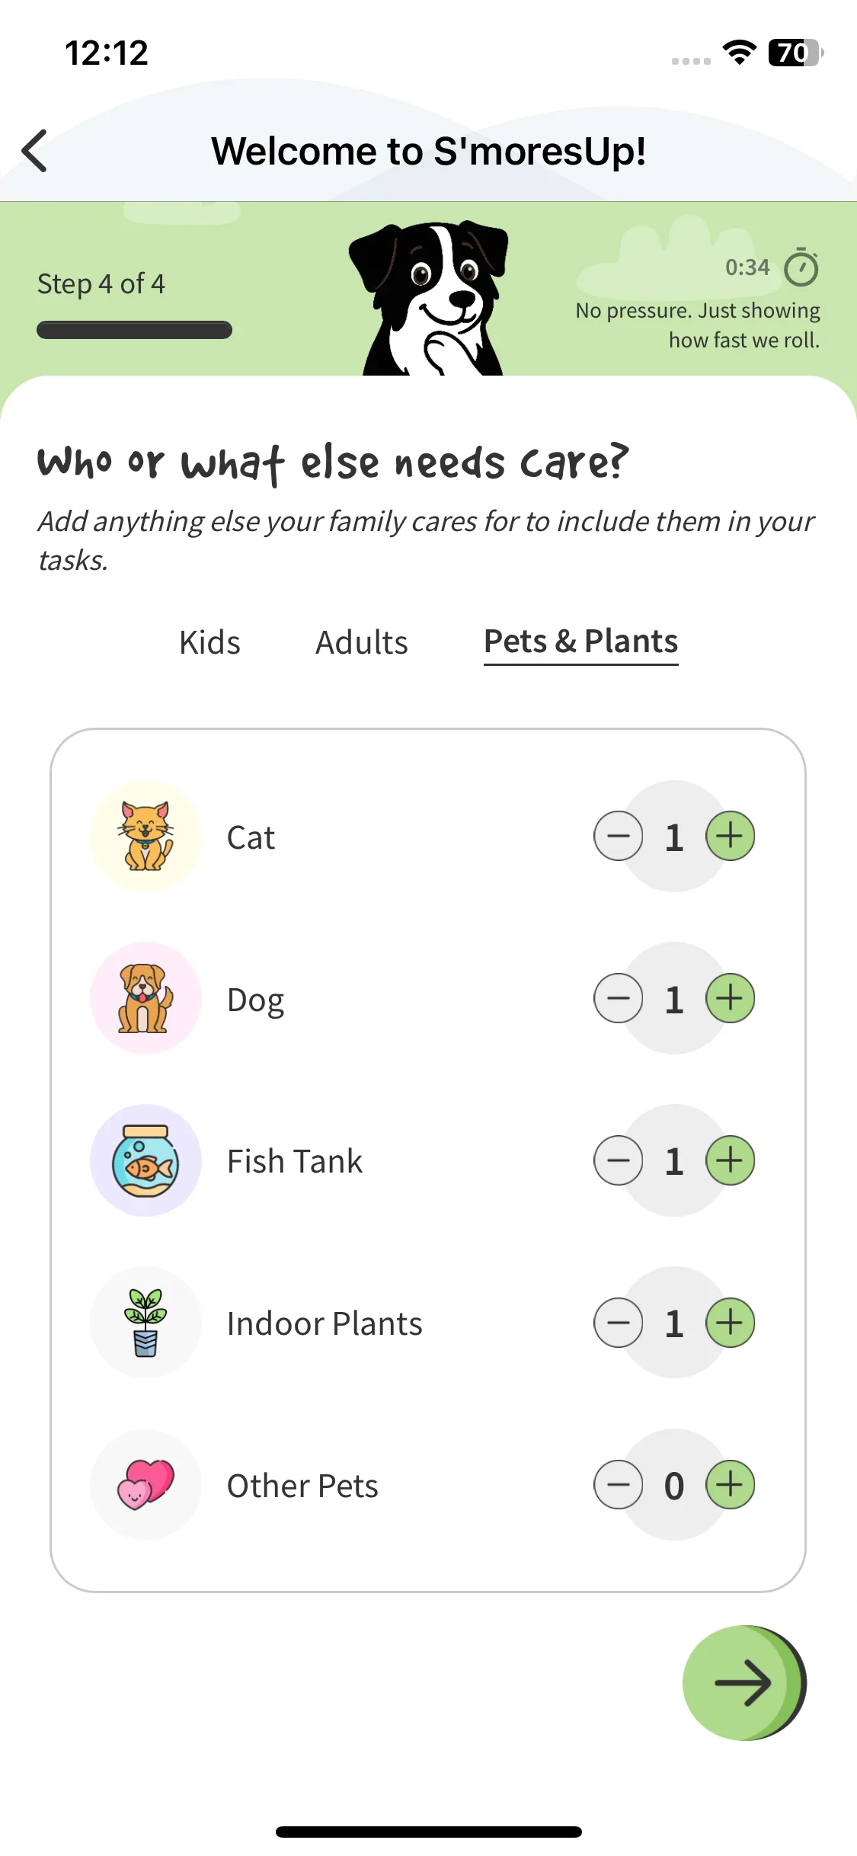The height and width of the screenshot is (1856, 857).
Task: Add one to Other Pets
Action: tap(730, 1484)
